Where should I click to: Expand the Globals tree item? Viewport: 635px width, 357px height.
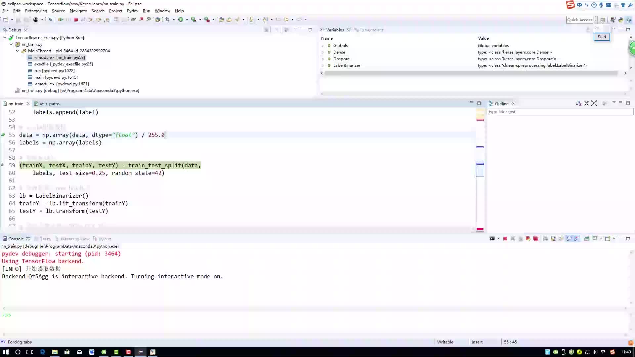323,45
